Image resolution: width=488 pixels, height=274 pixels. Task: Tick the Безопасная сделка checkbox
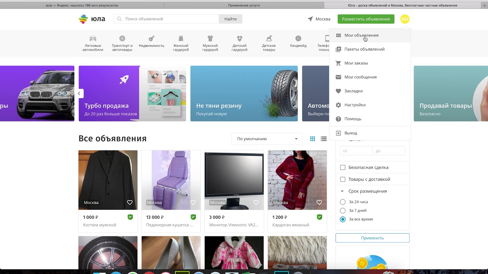(x=343, y=167)
